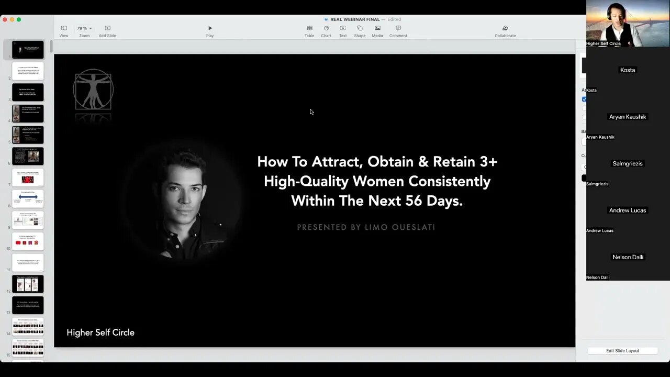Select slide 12 thumbnail in navigator
This screenshot has height=377, width=670.
click(x=28, y=284)
